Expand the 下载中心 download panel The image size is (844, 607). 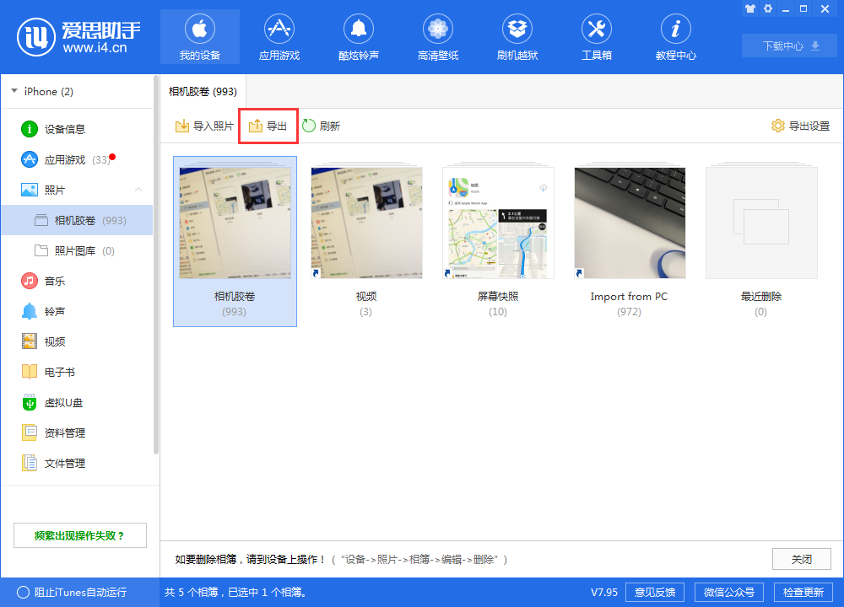pyautogui.click(x=788, y=46)
